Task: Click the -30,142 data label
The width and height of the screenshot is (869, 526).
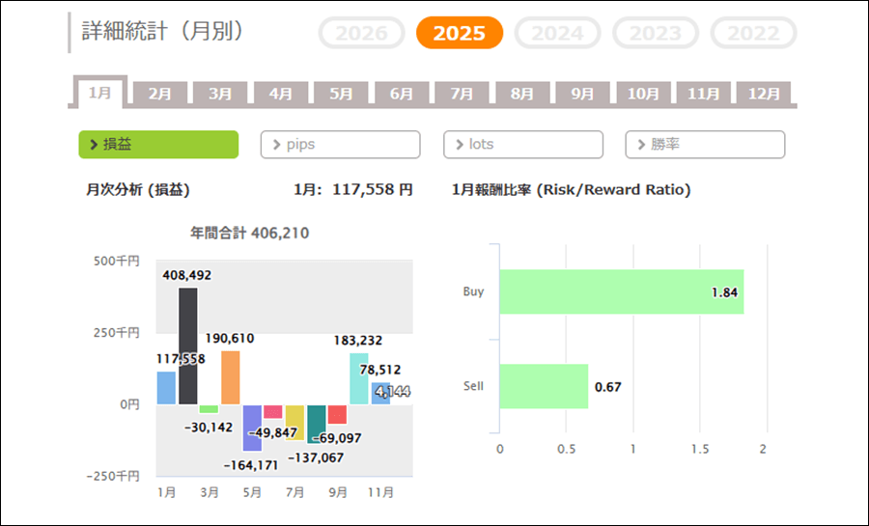Action: 209,428
